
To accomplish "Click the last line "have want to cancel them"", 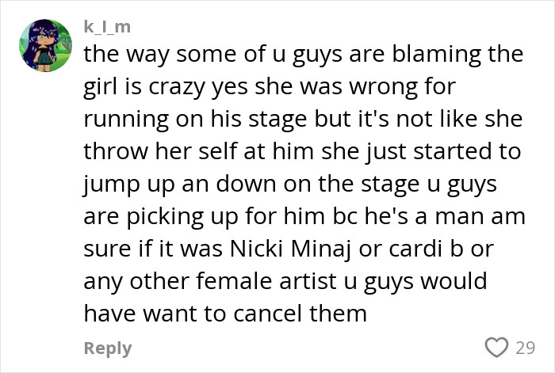I will pyautogui.click(x=225, y=314).
